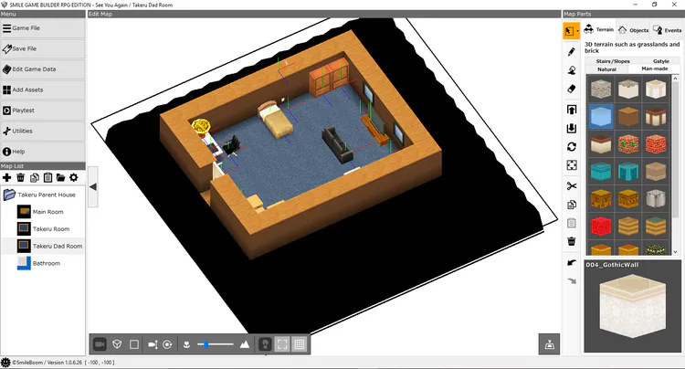The width and height of the screenshot is (685, 369).
Task: Click the redo arrow icon
Action: click(572, 280)
